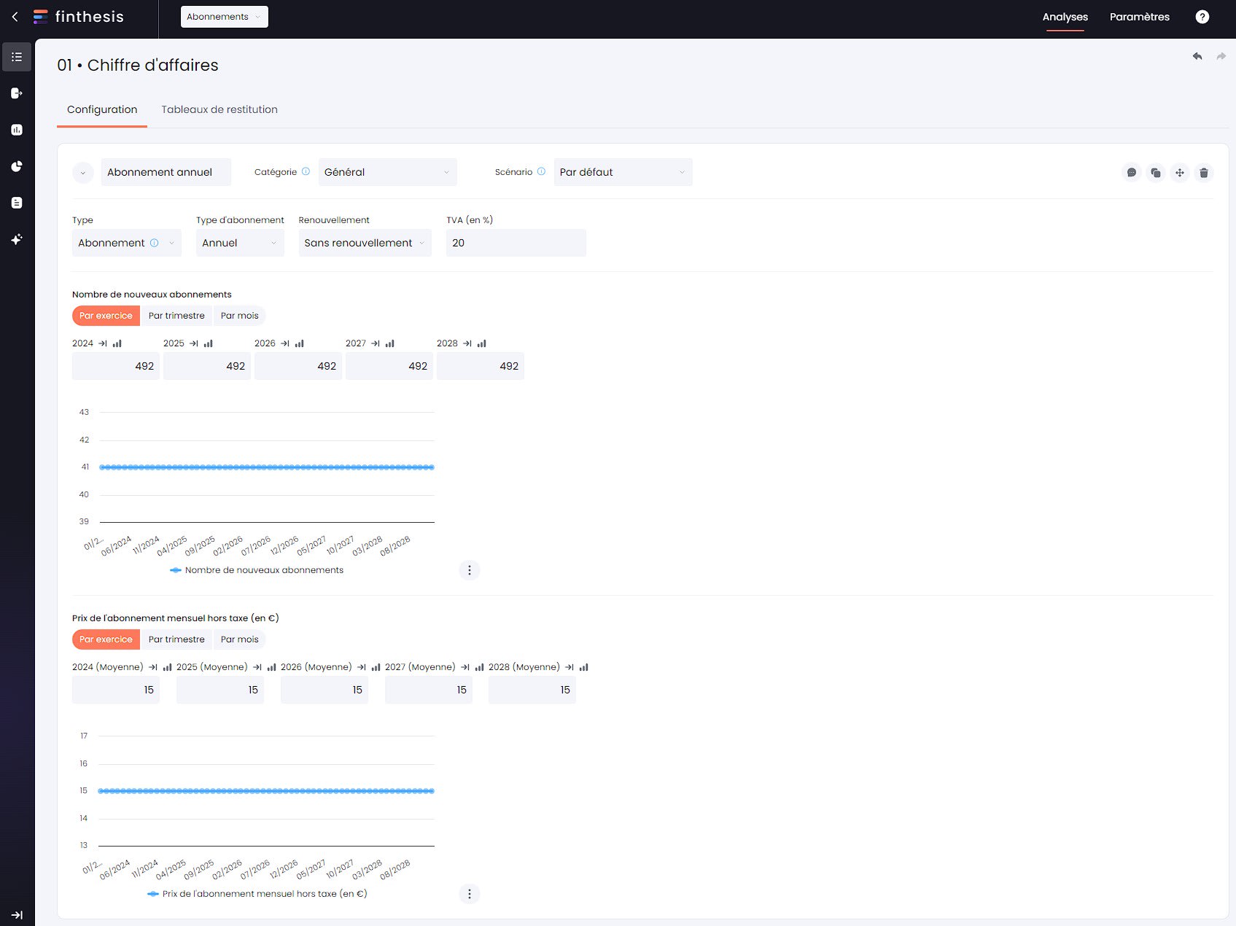Viewport: 1236px width, 926px height.
Task: Open the Analyses menu
Action: 1065,17
